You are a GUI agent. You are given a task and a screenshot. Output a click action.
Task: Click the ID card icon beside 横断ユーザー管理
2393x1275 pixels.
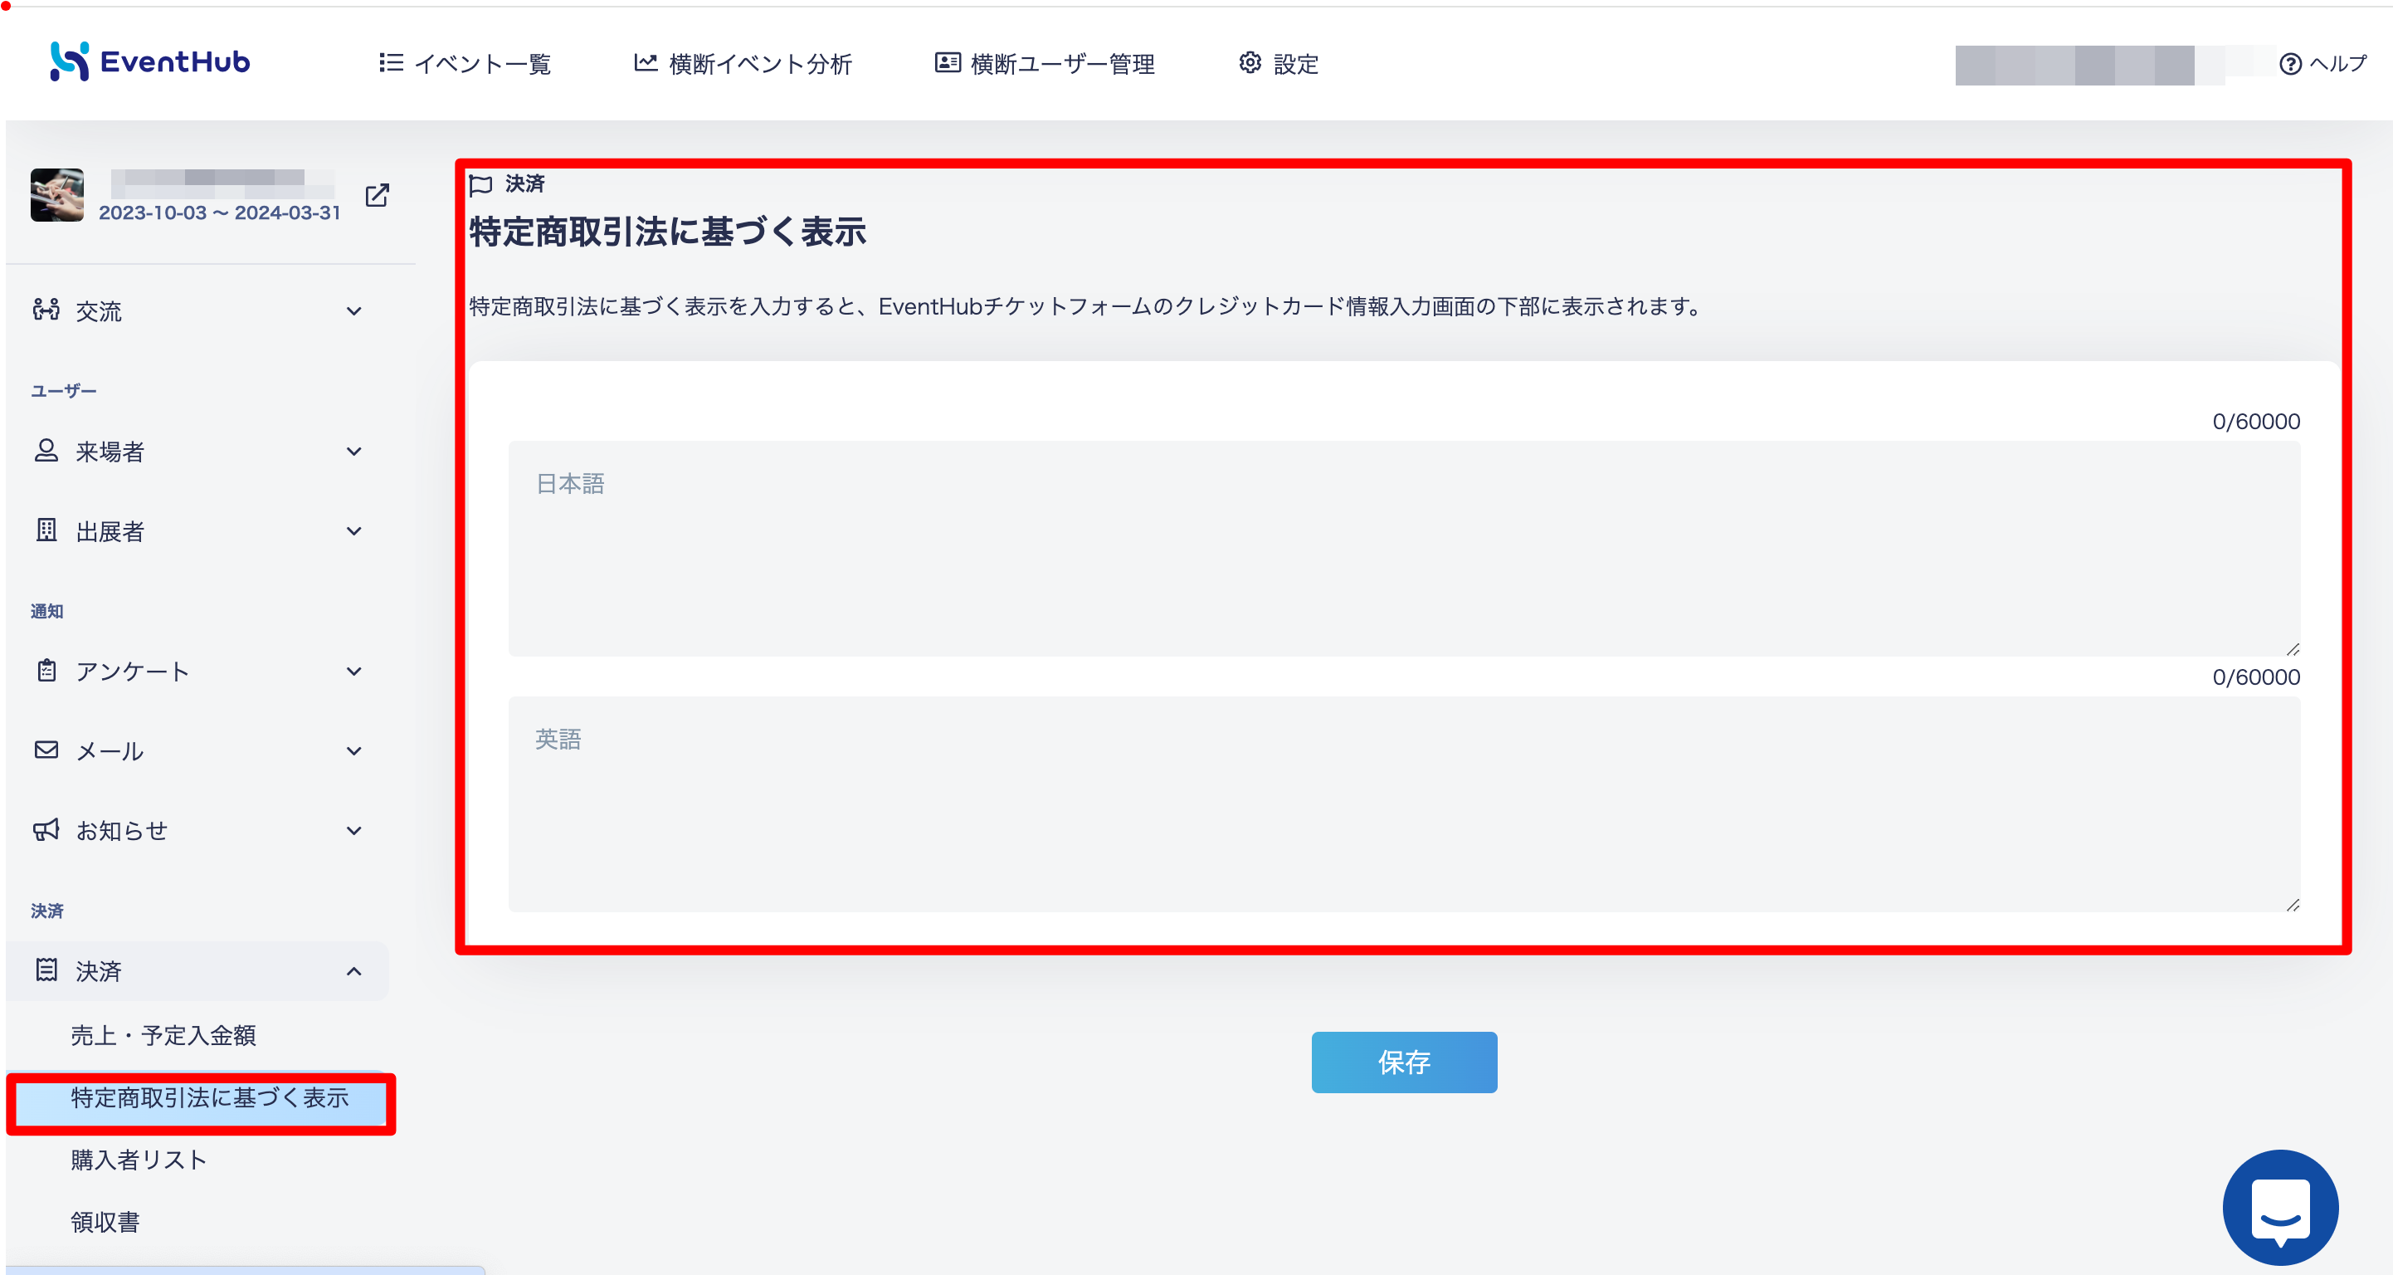[947, 62]
